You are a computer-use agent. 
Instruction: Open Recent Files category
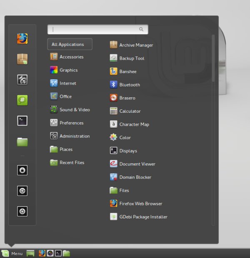[x=72, y=162]
